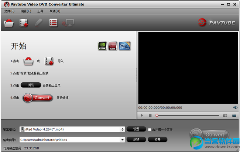Screen dimensions: 240x152
Task: Toggle the 合并成一个文件 checkbox
Action: click(150, 129)
